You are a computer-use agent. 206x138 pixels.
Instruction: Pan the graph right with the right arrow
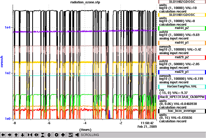[10, 135]
